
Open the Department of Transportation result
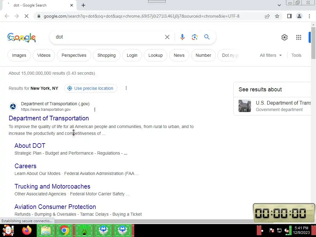coord(49,118)
